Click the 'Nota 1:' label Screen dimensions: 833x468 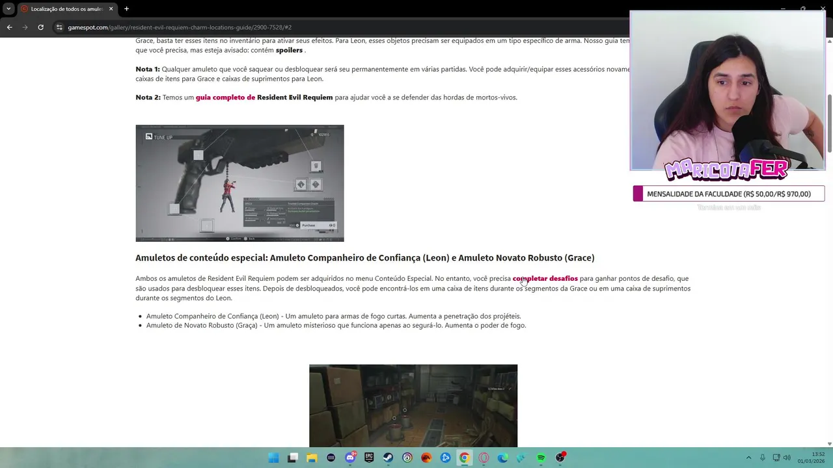pyautogui.click(x=148, y=69)
